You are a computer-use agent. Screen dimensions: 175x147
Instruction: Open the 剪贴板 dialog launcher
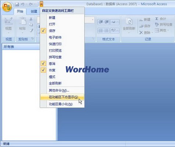[x=32, y=39]
